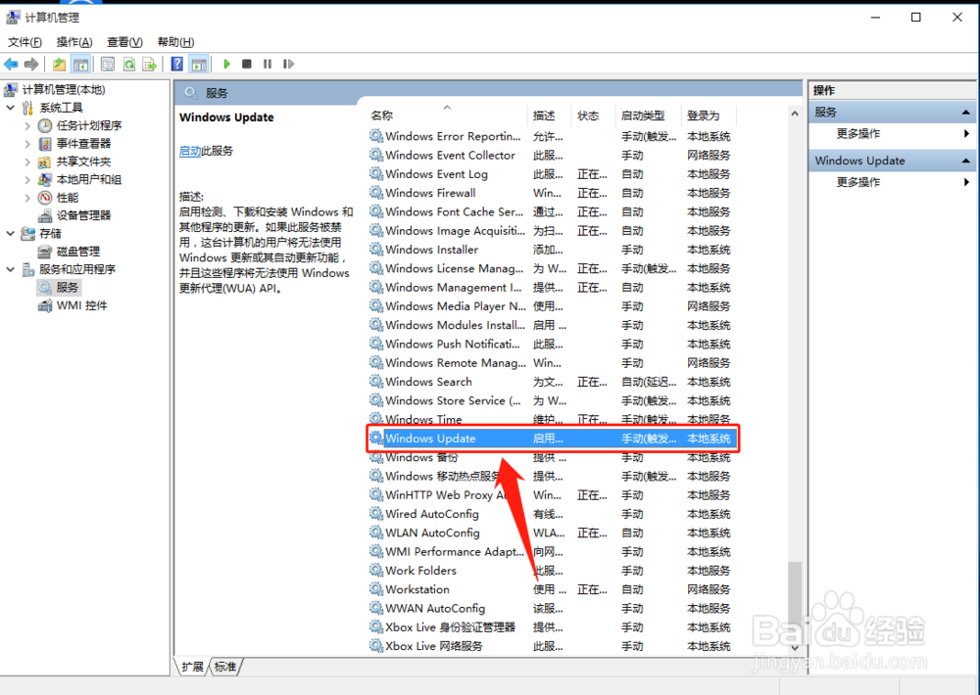Viewport: 980px width, 695px height.
Task: Select the 服务 node in the tree
Action: pos(59,287)
